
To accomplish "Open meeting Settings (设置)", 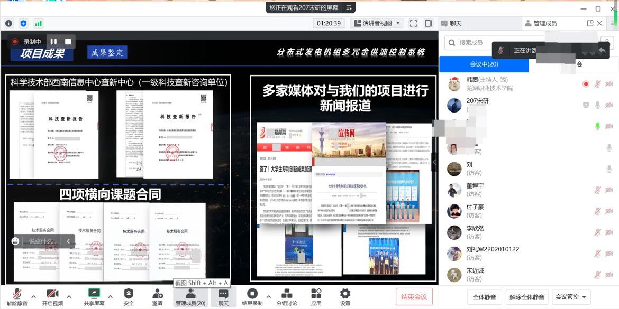I will pos(345,297).
